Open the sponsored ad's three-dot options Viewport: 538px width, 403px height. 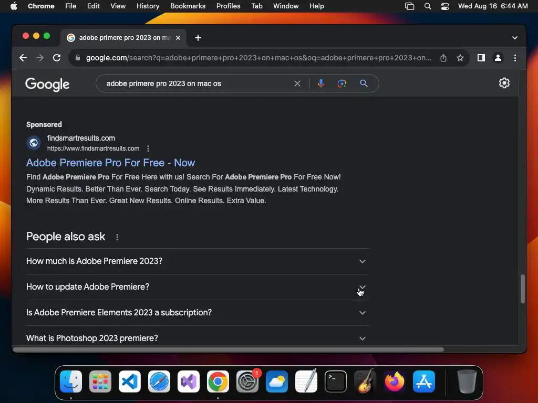click(x=148, y=149)
